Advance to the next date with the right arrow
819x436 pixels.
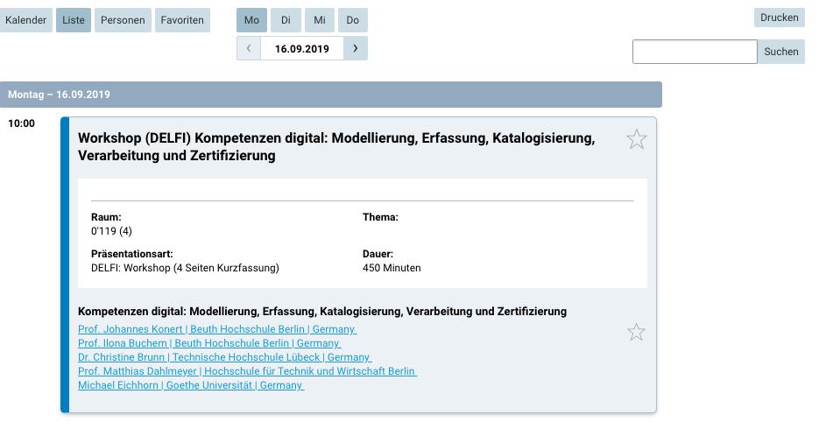pyautogui.click(x=355, y=48)
